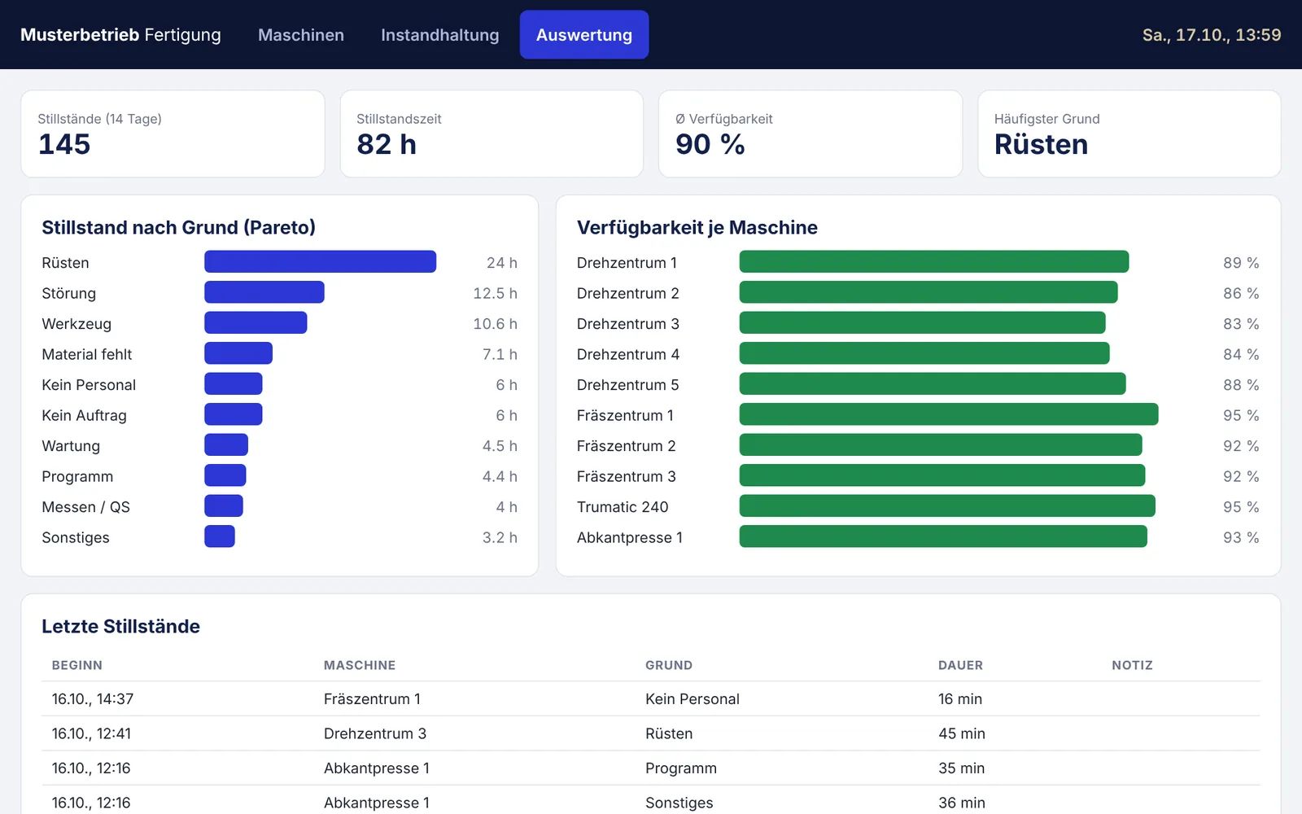Switch to the Instandhaltung tab
1302x814 pixels.
pyautogui.click(x=440, y=35)
